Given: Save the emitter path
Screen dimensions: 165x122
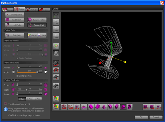Looking at the screenshot, I should click(42, 35).
